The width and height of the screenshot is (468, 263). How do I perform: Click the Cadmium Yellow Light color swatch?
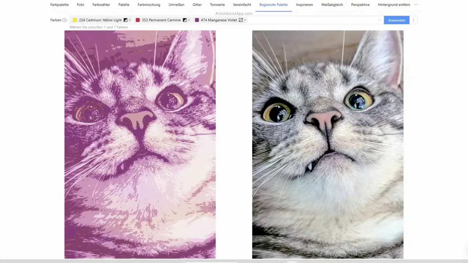[75, 20]
